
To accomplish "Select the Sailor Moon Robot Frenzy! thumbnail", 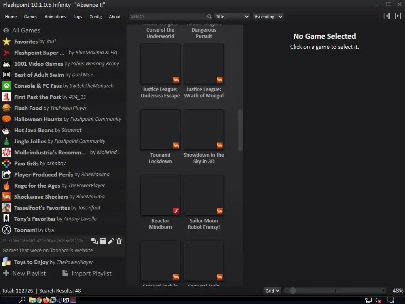I will point(204,195).
